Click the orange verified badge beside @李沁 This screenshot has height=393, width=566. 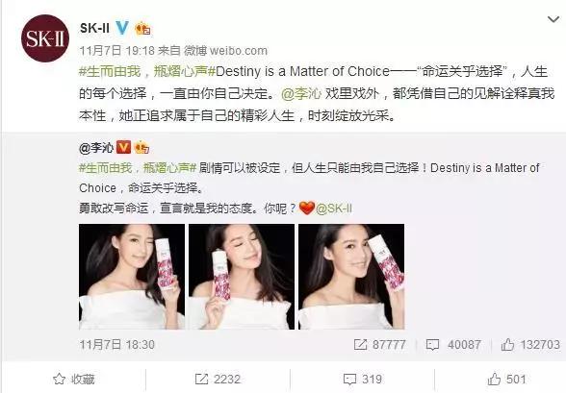(123, 147)
